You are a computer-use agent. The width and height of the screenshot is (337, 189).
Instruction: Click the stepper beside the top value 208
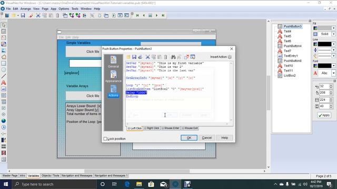click(331, 93)
